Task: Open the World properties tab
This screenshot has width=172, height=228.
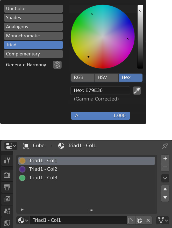Action: tap(7, 223)
